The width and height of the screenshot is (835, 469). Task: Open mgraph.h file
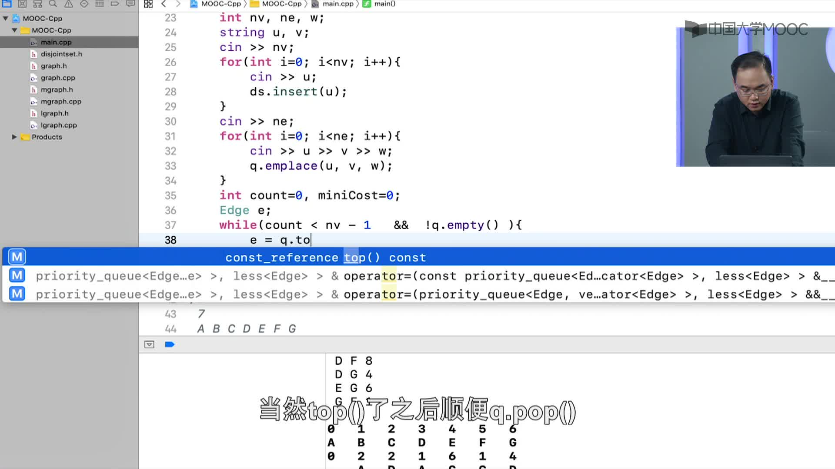click(57, 89)
